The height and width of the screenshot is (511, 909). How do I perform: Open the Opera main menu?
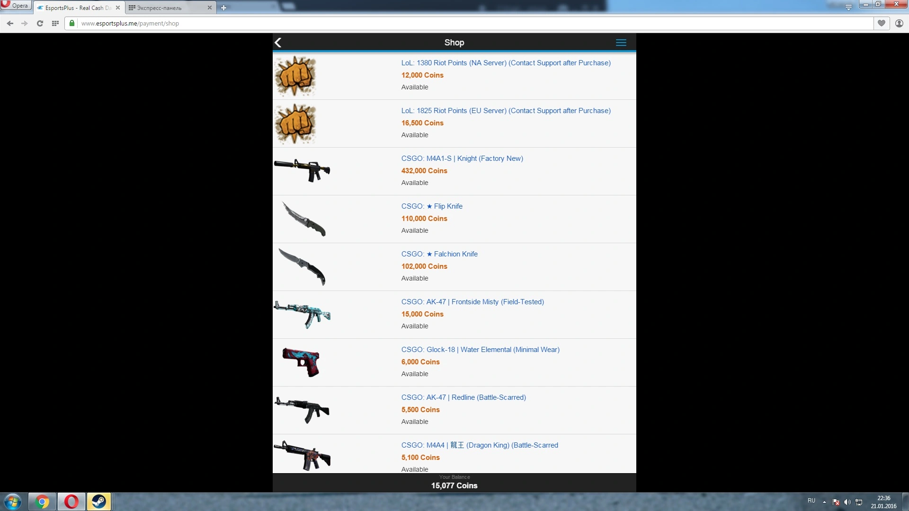click(16, 5)
